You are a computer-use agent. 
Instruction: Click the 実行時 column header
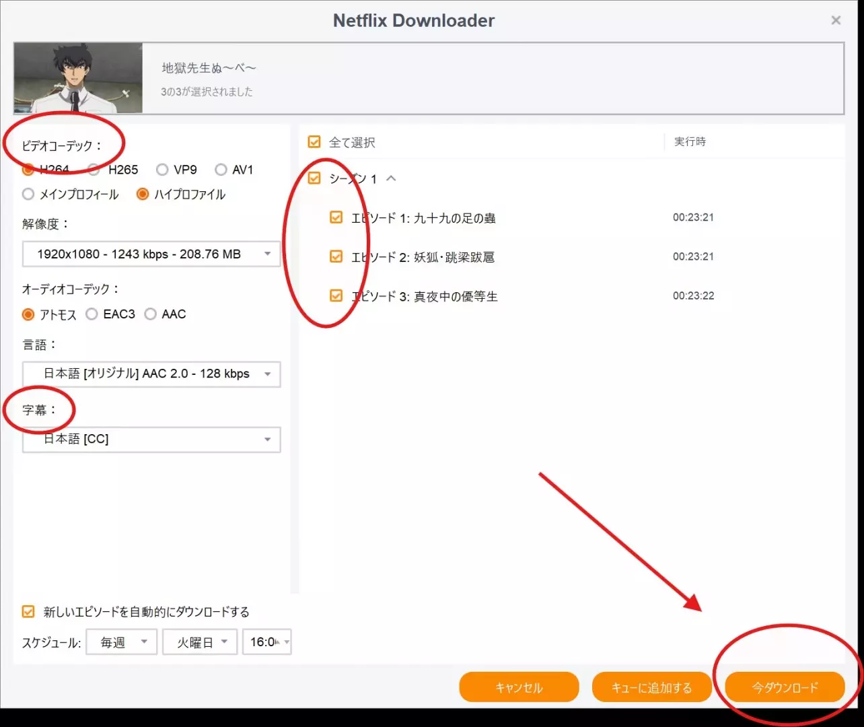[x=690, y=141]
